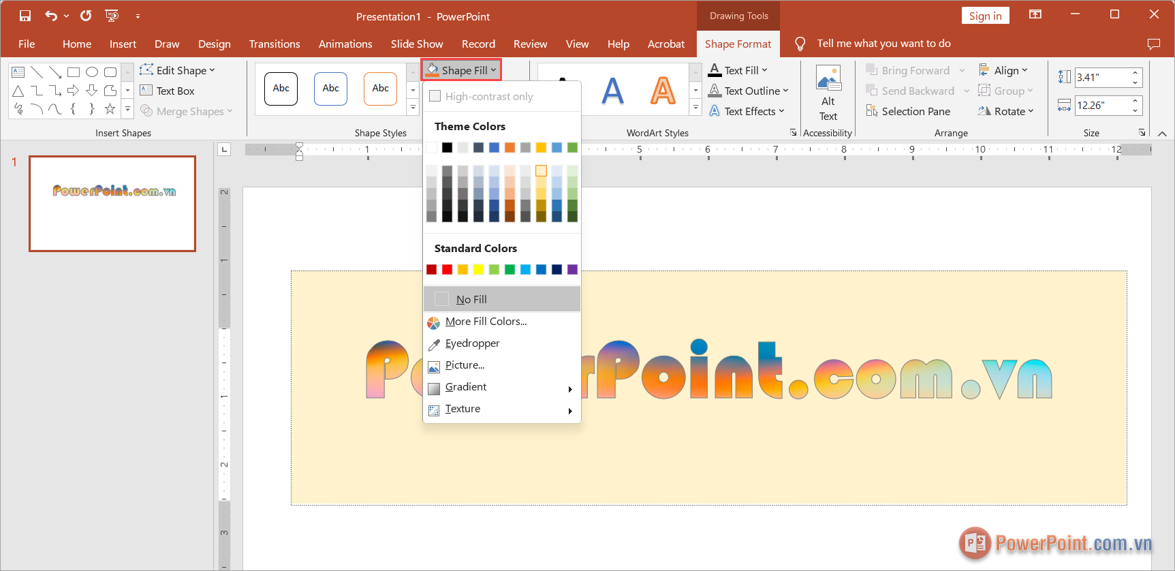The image size is (1175, 571).
Task: Open More Fill Colors dialog
Action: (486, 322)
